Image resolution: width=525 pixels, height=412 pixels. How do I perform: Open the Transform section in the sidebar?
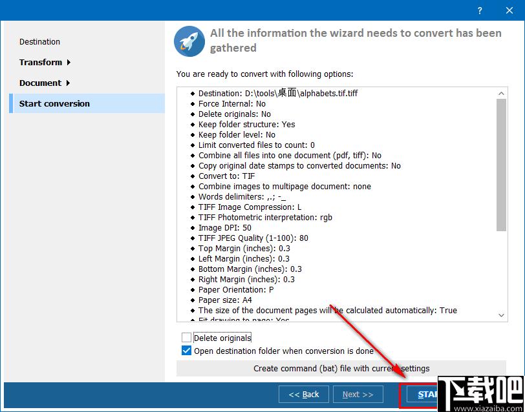pyautogui.click(x=41, y=62)
